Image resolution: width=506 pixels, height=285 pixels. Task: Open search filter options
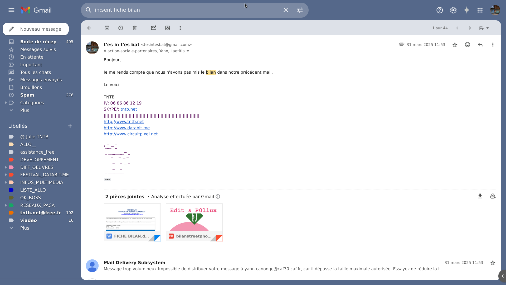[x=300, y=10]
